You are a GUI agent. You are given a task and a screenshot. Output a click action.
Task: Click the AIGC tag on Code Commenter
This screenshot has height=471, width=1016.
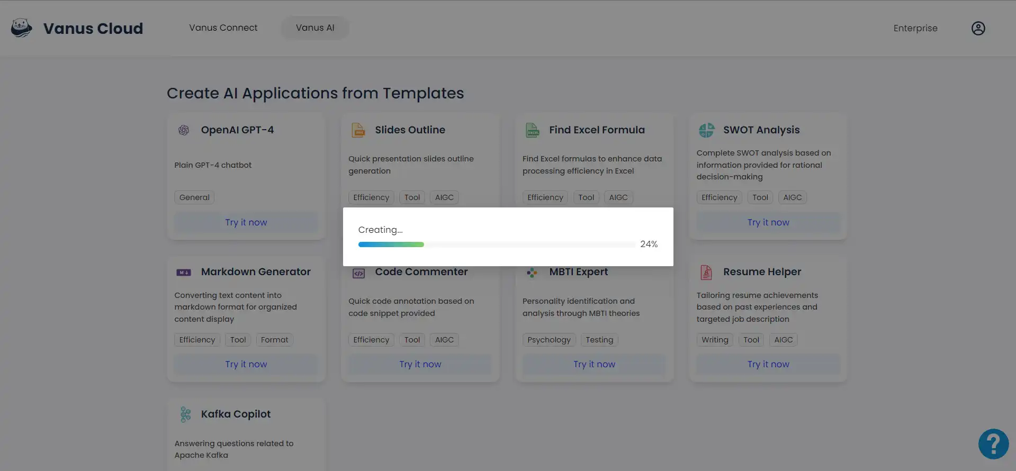444,340
